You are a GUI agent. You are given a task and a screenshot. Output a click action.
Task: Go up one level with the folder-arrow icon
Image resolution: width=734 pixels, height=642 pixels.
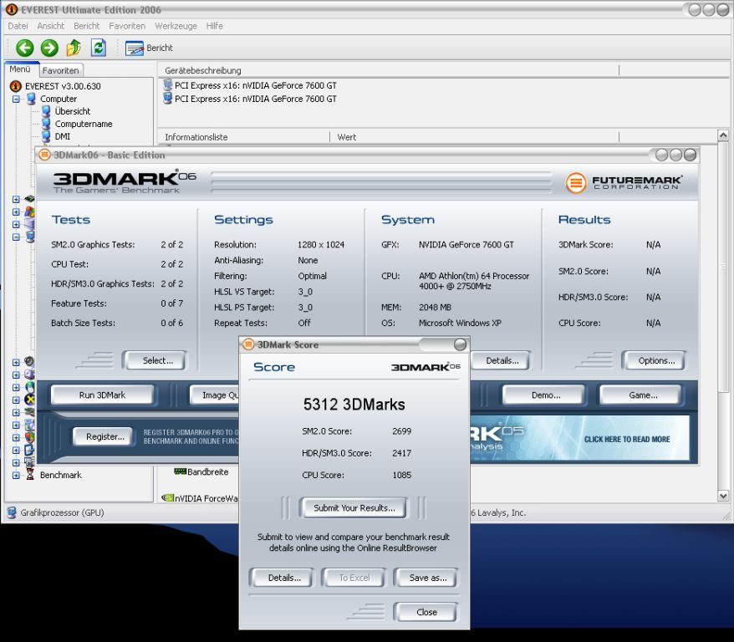tap(74, 48)
